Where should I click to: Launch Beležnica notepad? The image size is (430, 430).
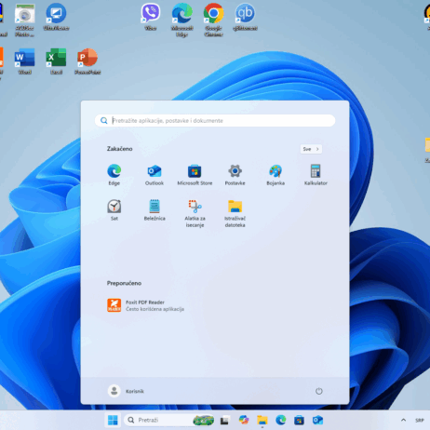click(x=155, y=210)
